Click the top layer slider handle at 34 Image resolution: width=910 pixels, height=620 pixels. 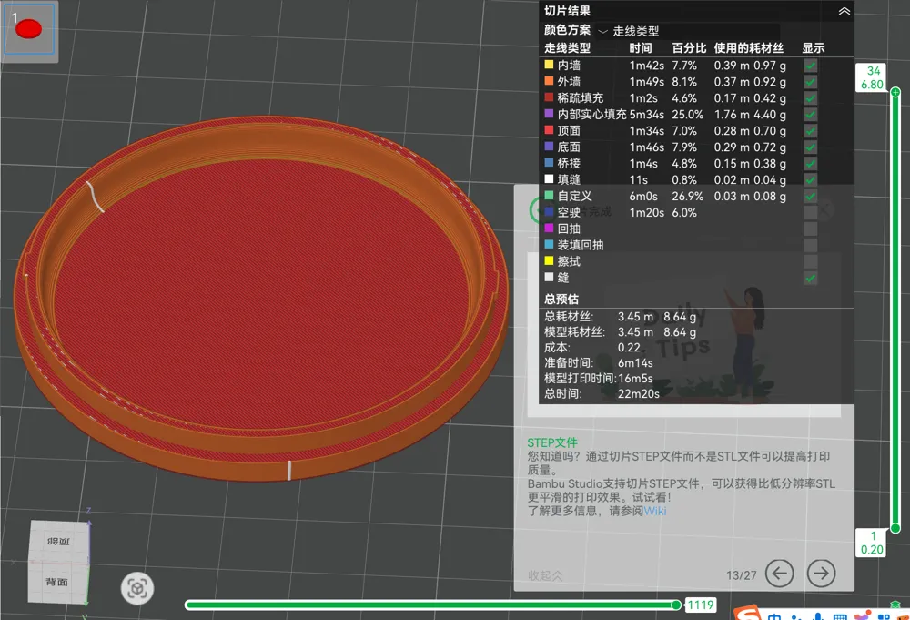pos(895,92)
